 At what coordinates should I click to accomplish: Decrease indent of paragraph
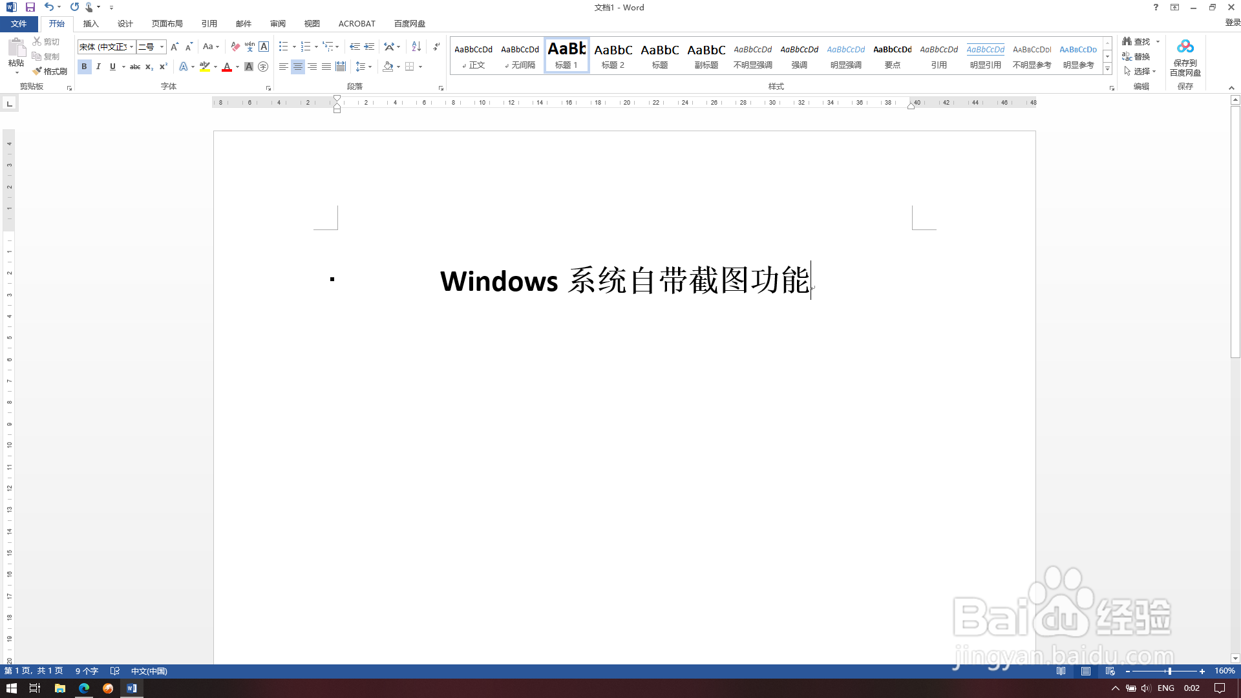click(x=355, y=47)
